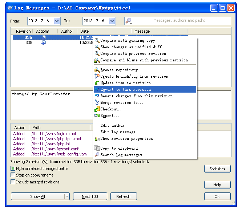Viewport: 242px width, 211px height.
Task: Open the To date dropdown
Action: [x=112, y=21]
